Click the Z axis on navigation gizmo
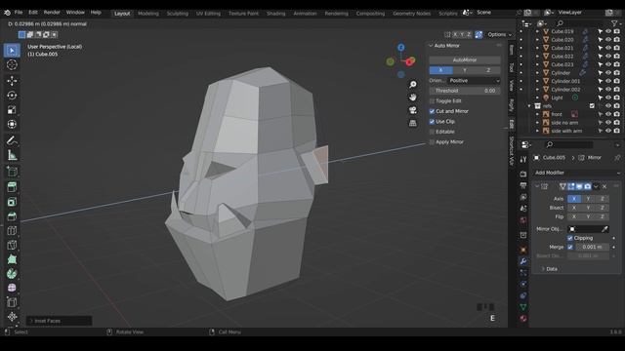Viewport: 625px width, 351px height. tap(401, 48)
